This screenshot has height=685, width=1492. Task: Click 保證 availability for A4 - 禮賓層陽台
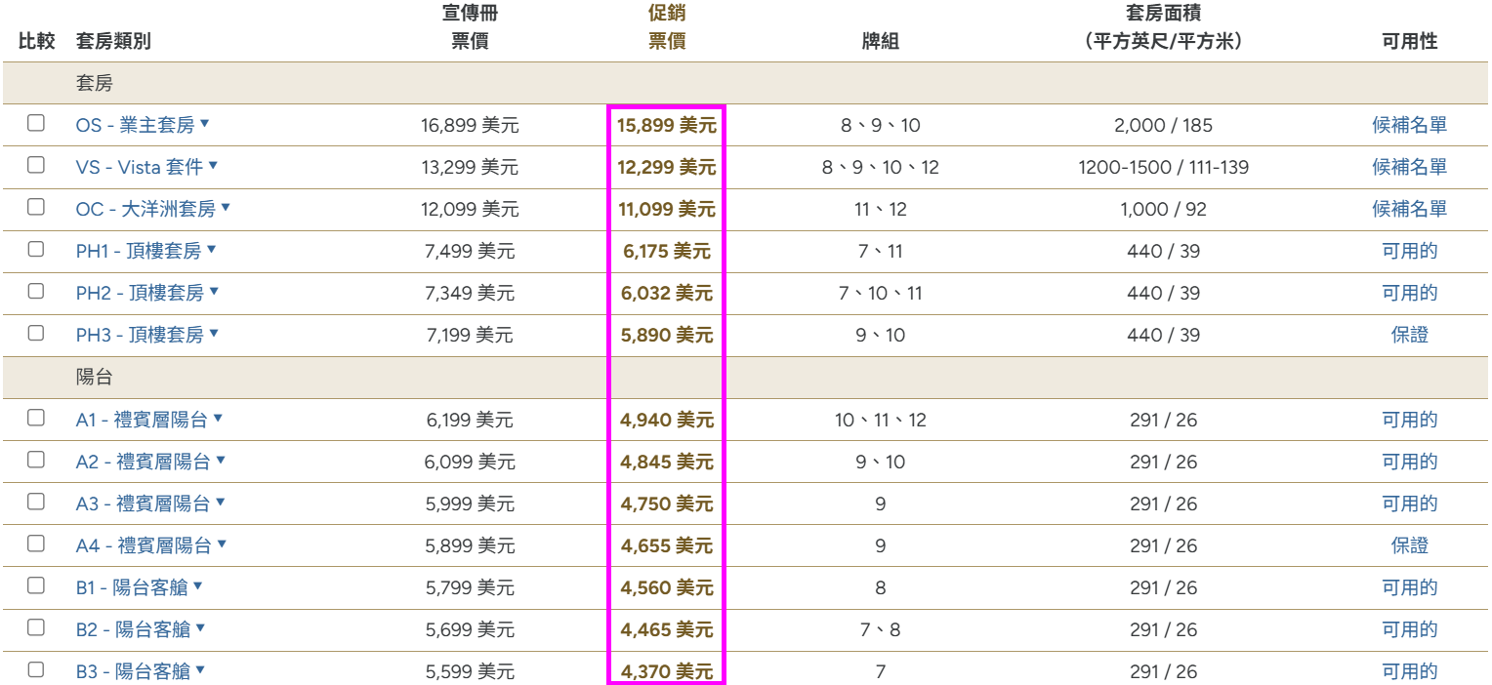(1409, 544)
